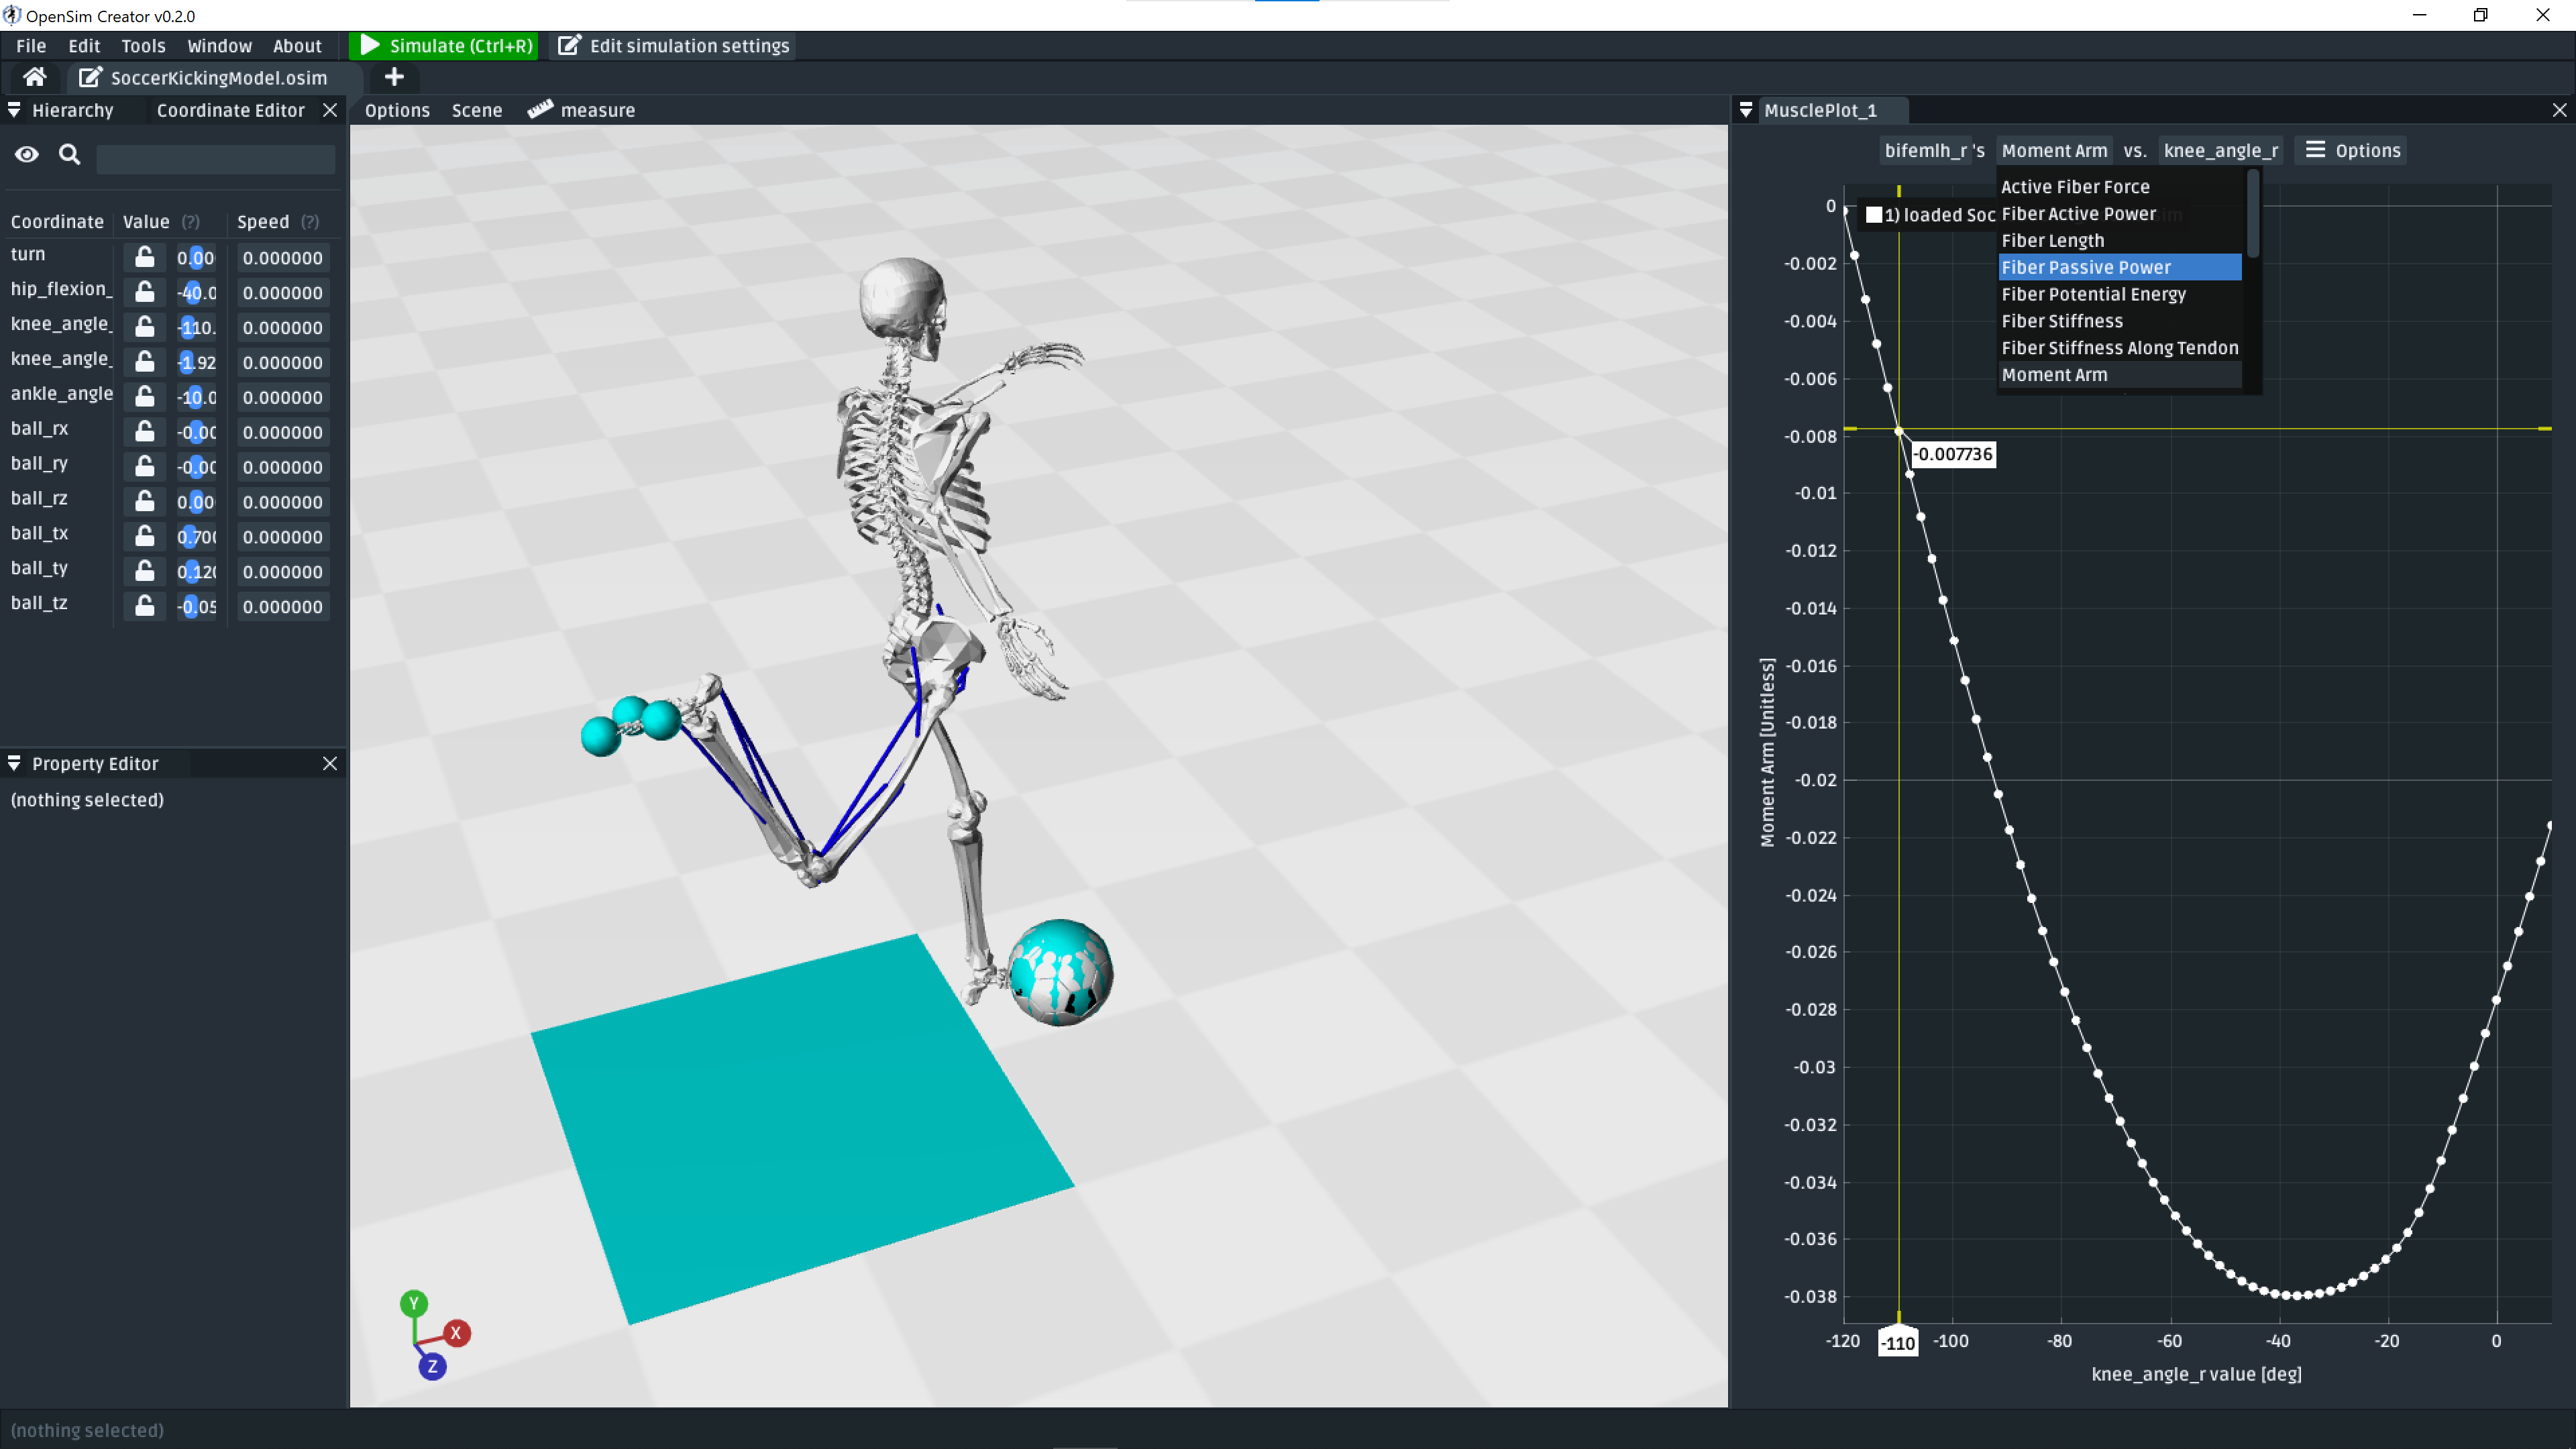
Task: Switch to the Hierarchy tab
Action: (x=72, y=110)
